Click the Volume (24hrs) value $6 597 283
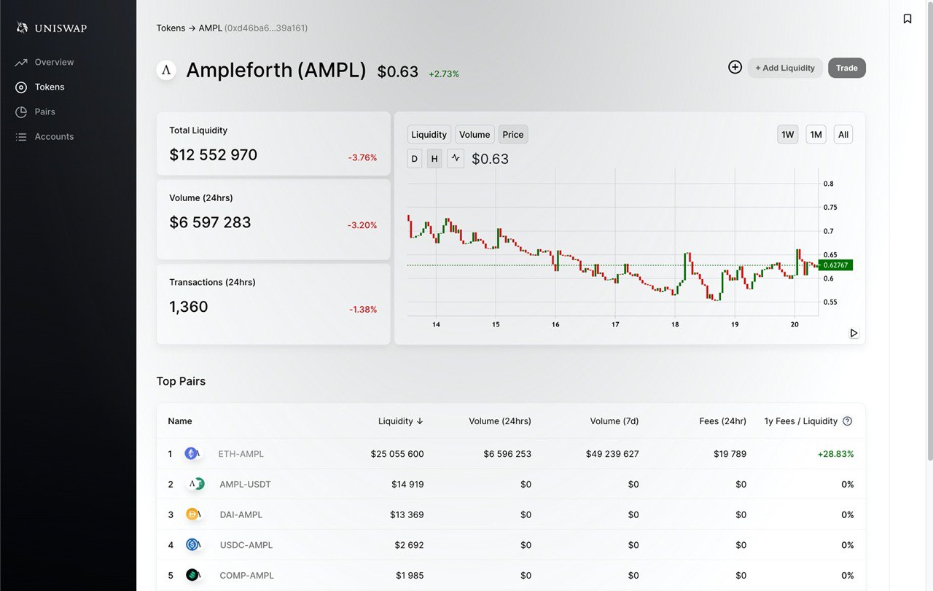 (210, 222)
